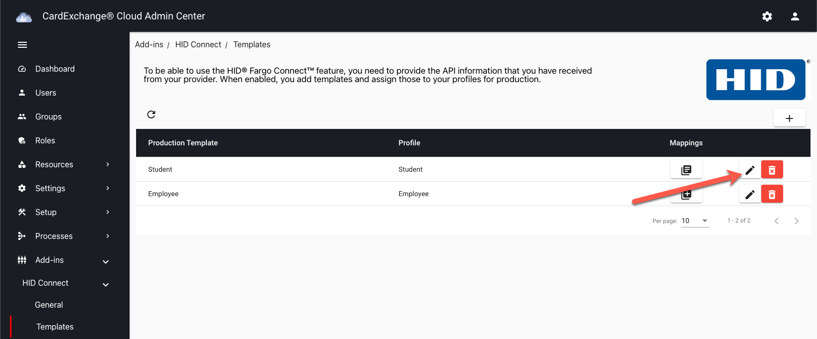This screenshot has height=339, width=817.
Task: Open the Per page dropdown
Action: (x=695, y=221)
